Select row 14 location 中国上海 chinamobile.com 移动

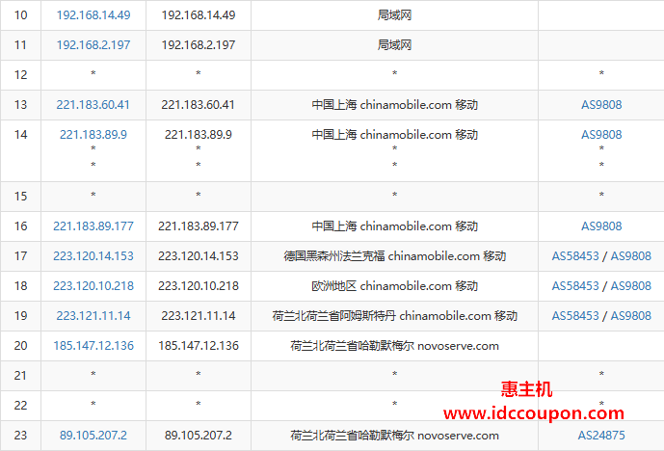coord(395,135)
